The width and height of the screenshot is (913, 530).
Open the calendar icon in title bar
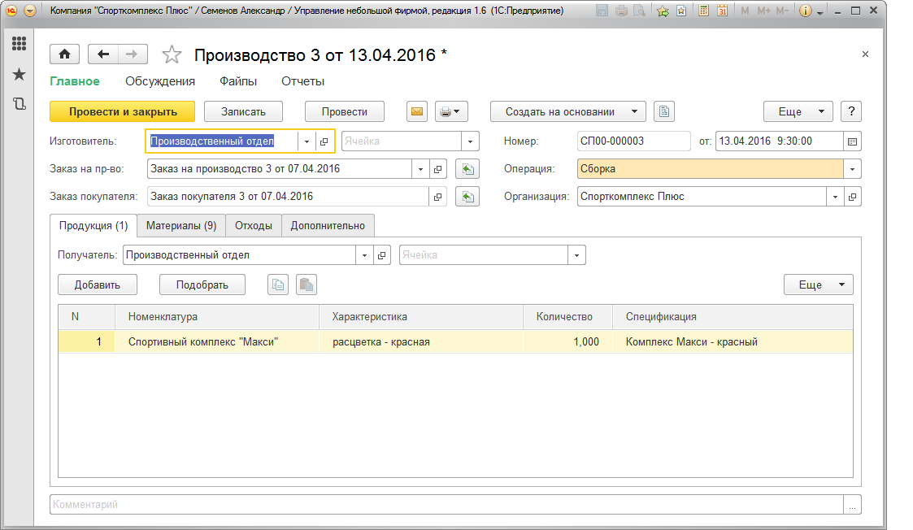point(721,11)
